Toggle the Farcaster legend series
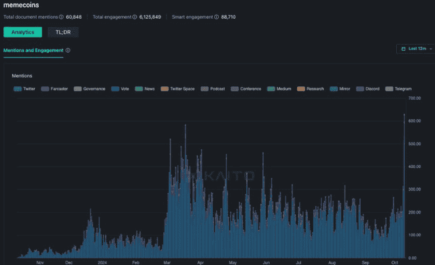Viewport: 435px width, 265px height. point(54,89)
